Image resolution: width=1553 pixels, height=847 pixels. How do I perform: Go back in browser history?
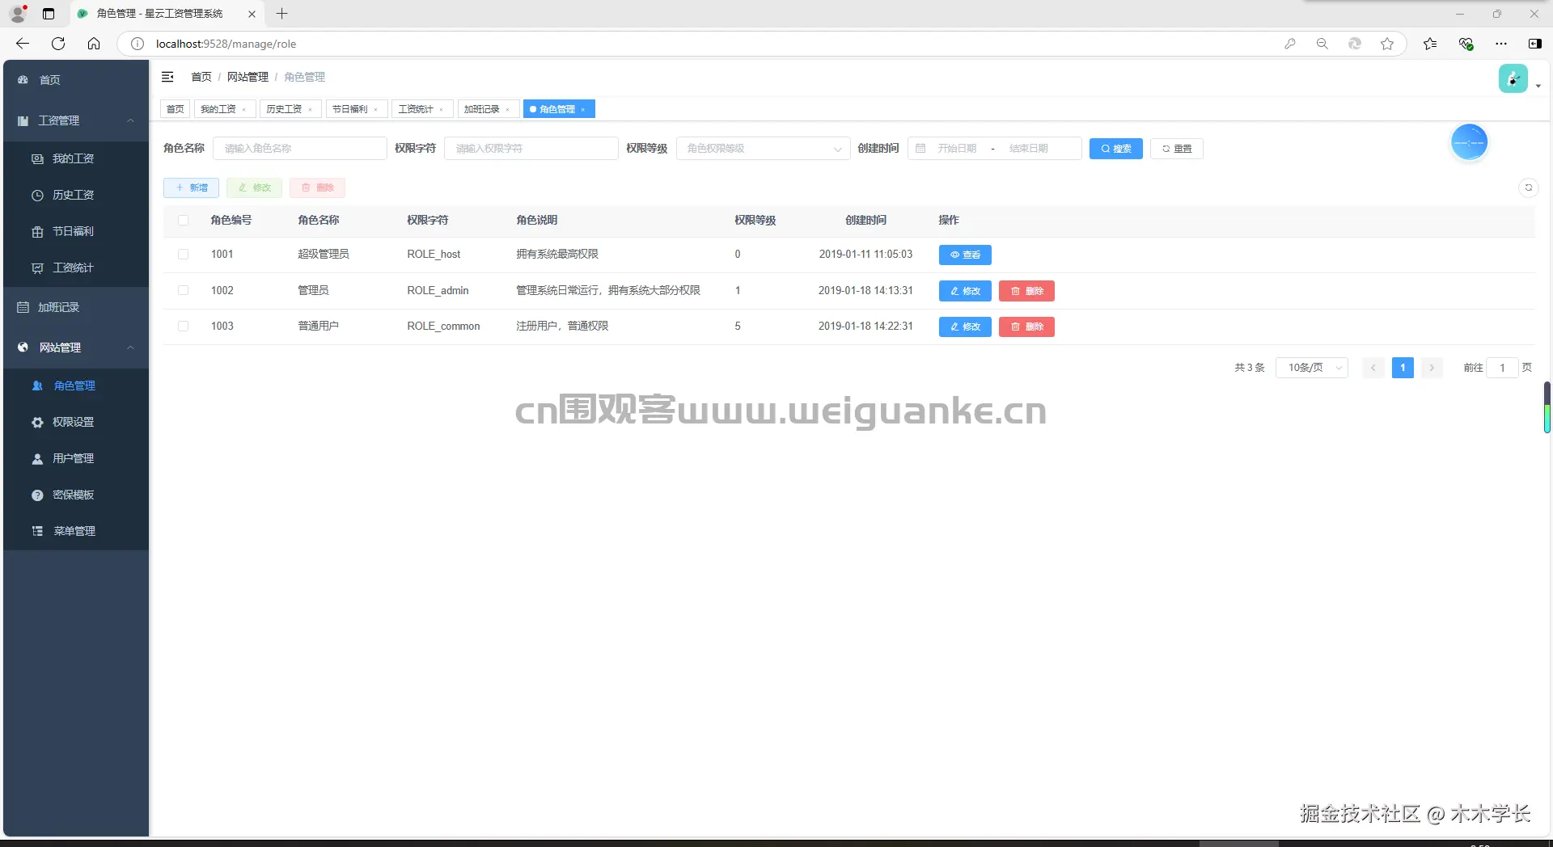[x=23, y=44]
